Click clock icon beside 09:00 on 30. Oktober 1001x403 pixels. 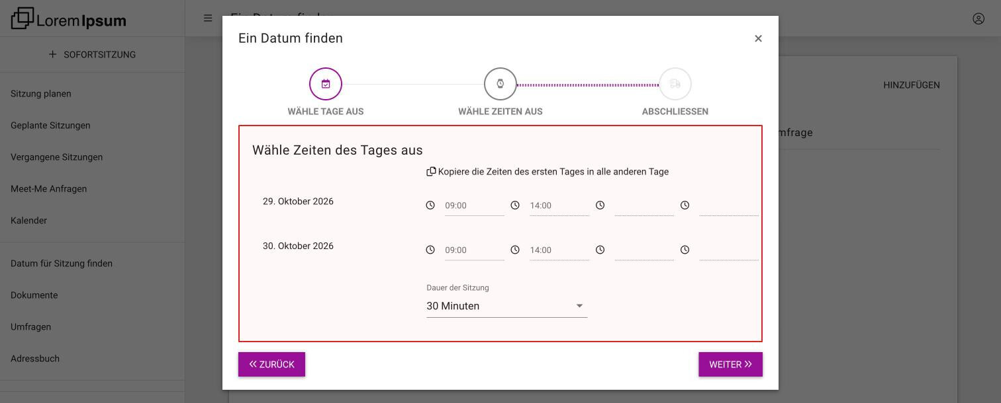(430, 250)
